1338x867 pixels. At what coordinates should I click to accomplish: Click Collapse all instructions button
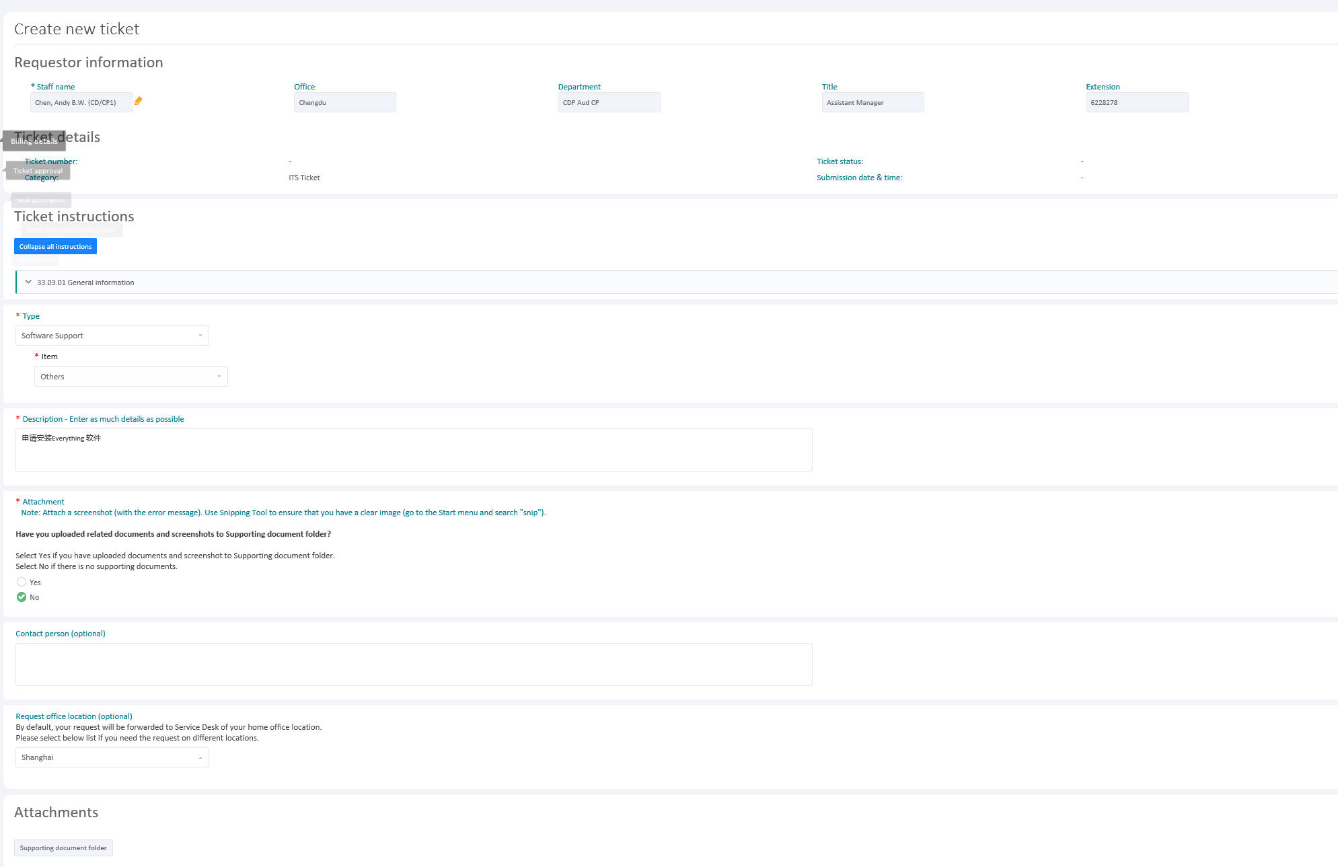pos(55,247)
